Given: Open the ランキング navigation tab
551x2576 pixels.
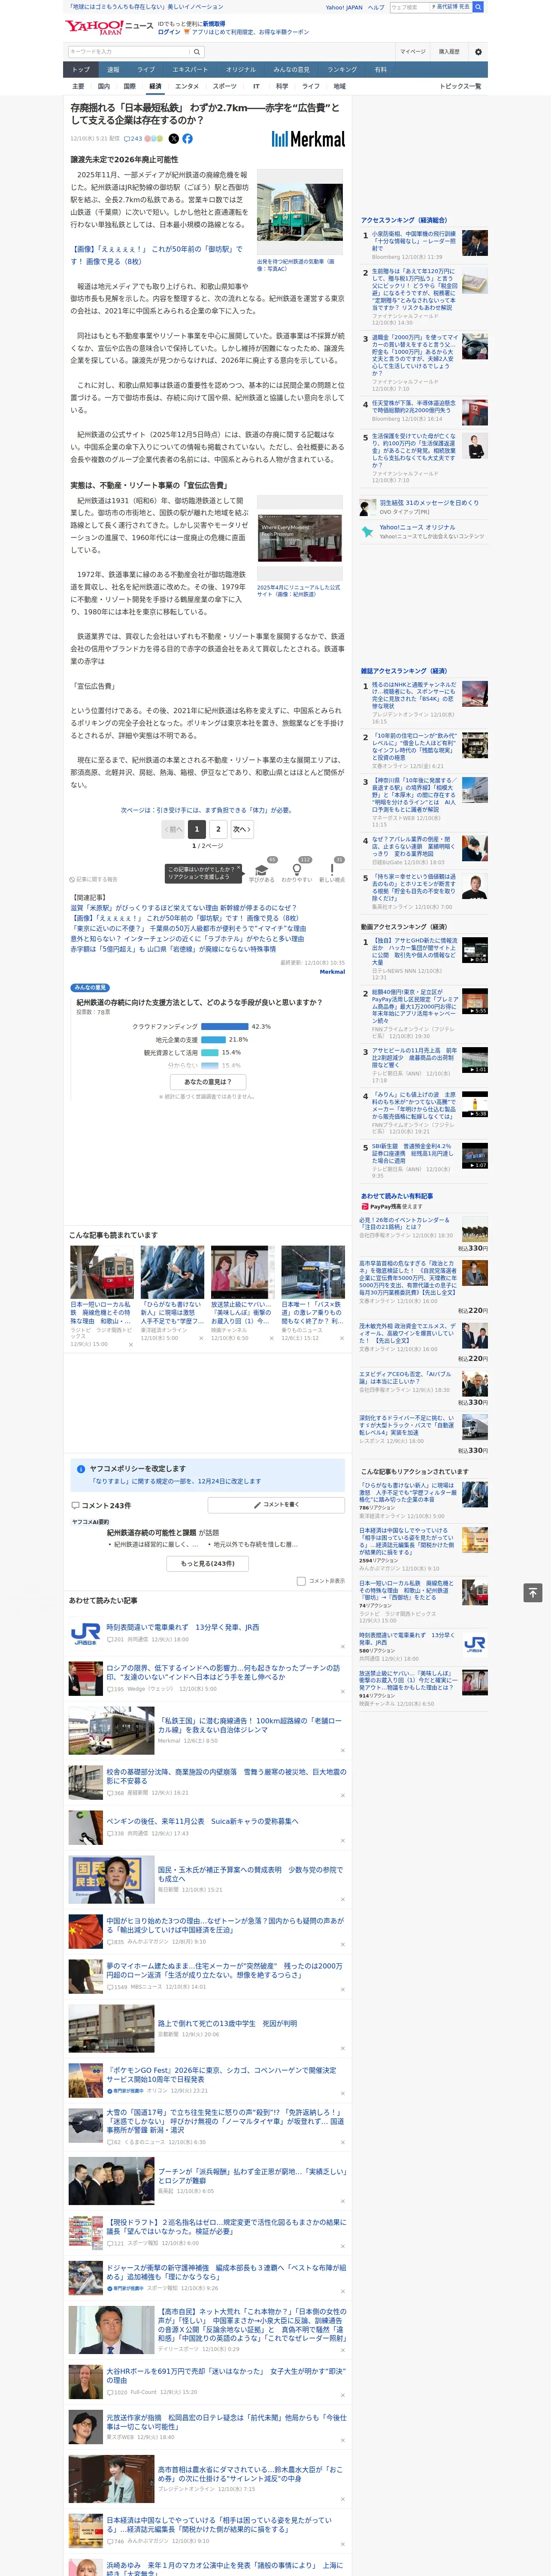Looking at the screenshot, I should (x=342, y=69).
